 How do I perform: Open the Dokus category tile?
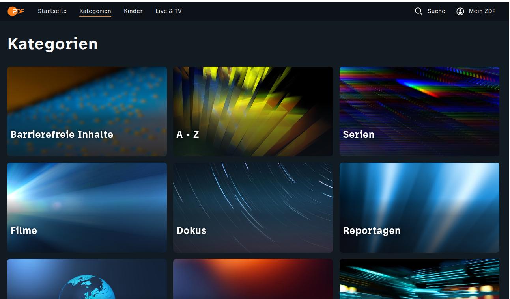coord(253,208)
